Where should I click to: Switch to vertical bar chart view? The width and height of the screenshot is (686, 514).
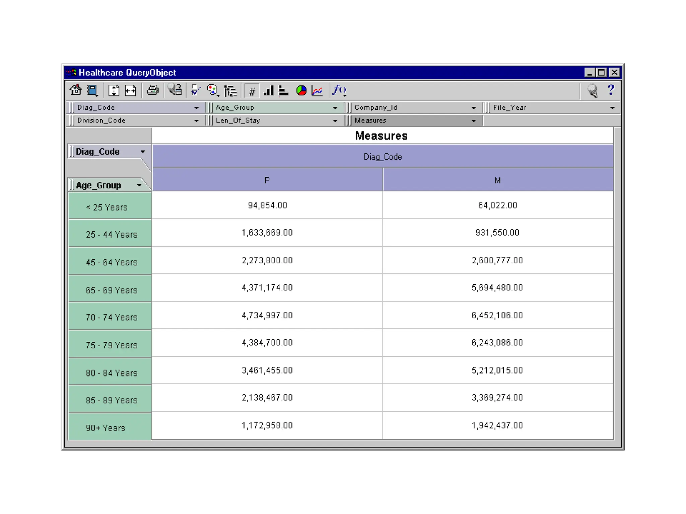tap(268, 90)
